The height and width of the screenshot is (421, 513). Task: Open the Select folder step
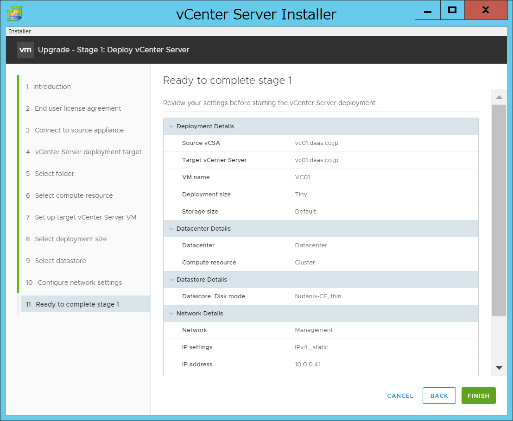[50, 174]
